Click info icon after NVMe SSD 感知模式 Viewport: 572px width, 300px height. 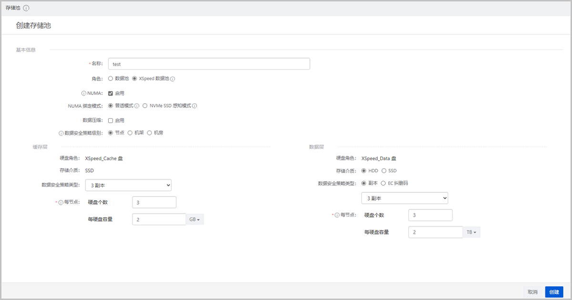coord(194,106)
